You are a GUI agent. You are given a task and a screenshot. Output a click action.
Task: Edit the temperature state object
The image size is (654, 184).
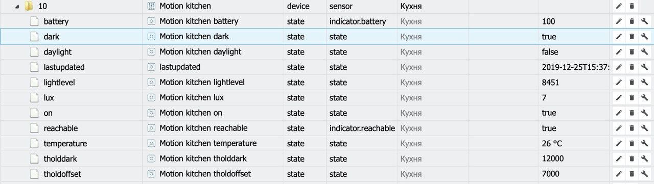(x=619, y=143)
